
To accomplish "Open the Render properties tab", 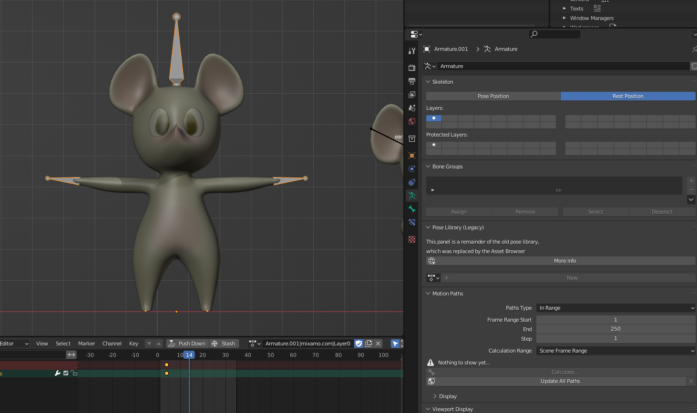I will 412,68.
